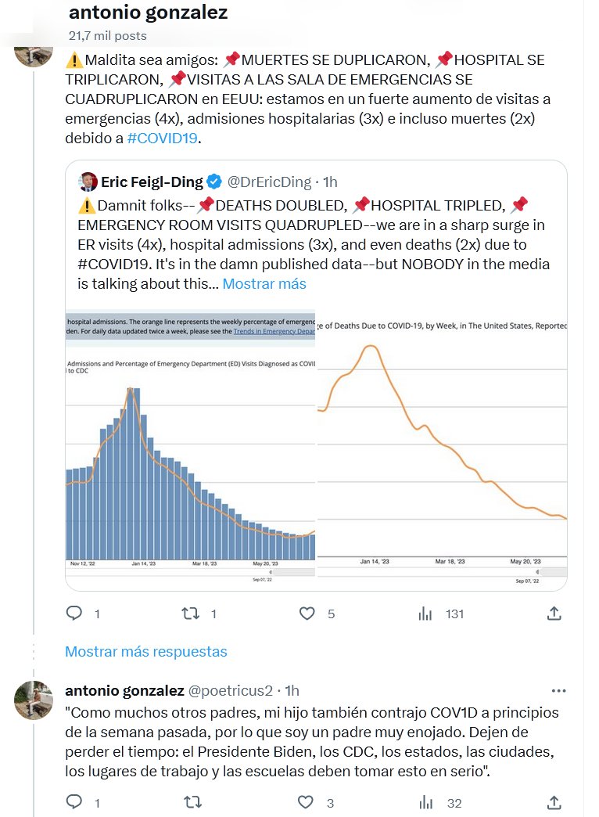Open the three-dot more options menu
This screenshot has width=599, height=817.
[x=558, y=691]
